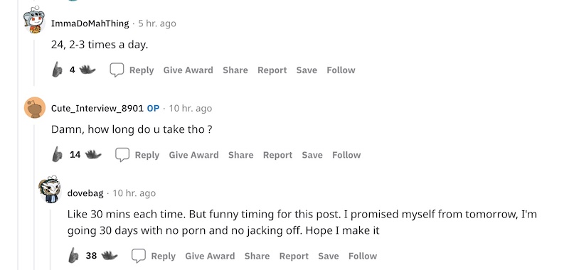The width and height of the screenshot is (569, 270).
Task: Save dovebag's comment
Action: [x=329, y=256]
